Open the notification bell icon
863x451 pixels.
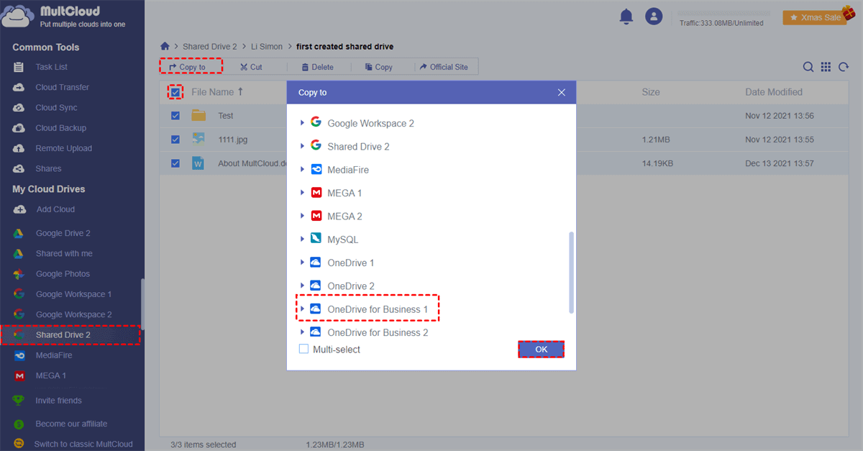626,17
